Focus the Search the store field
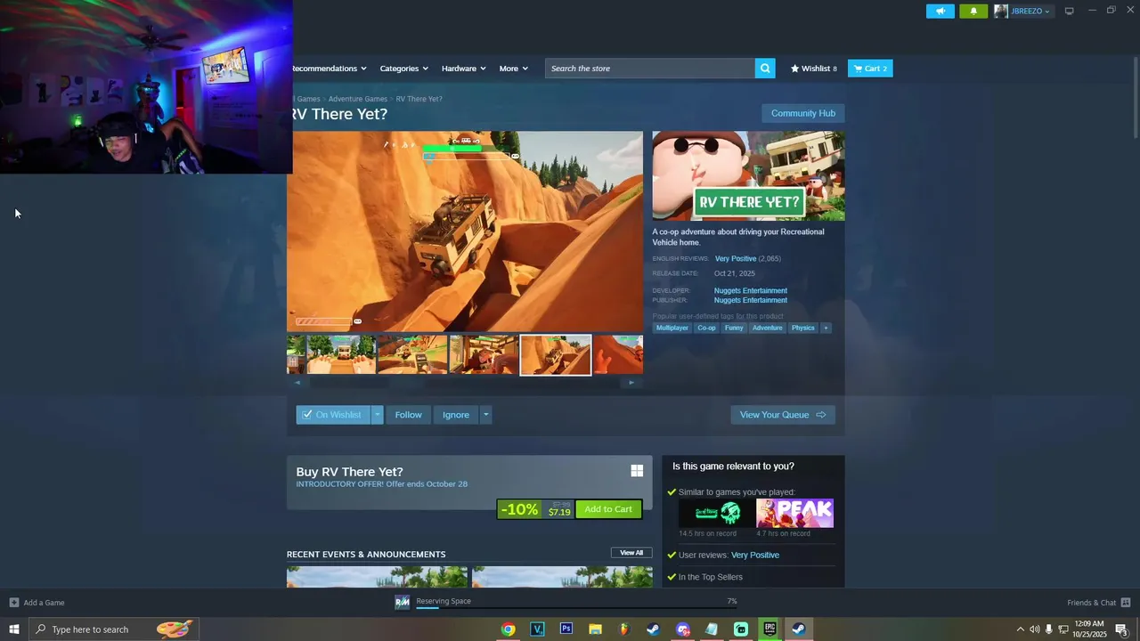 650,69
